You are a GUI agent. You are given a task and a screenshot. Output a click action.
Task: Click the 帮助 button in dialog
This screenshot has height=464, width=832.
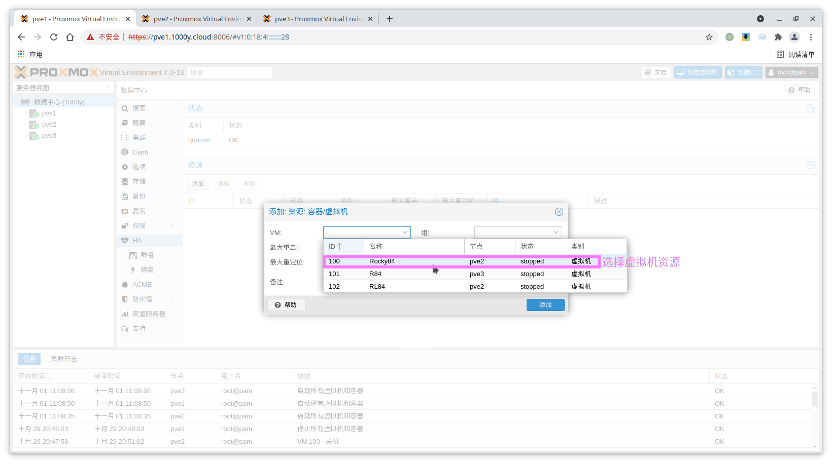(286, 305)
